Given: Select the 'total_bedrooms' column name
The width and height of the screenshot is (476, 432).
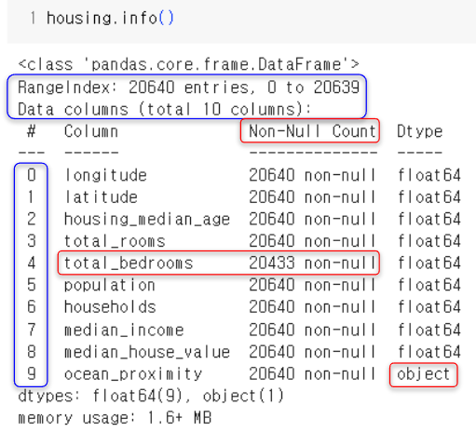Looking at the screenshot, I should pyautogui.click(x=129, y=263).
